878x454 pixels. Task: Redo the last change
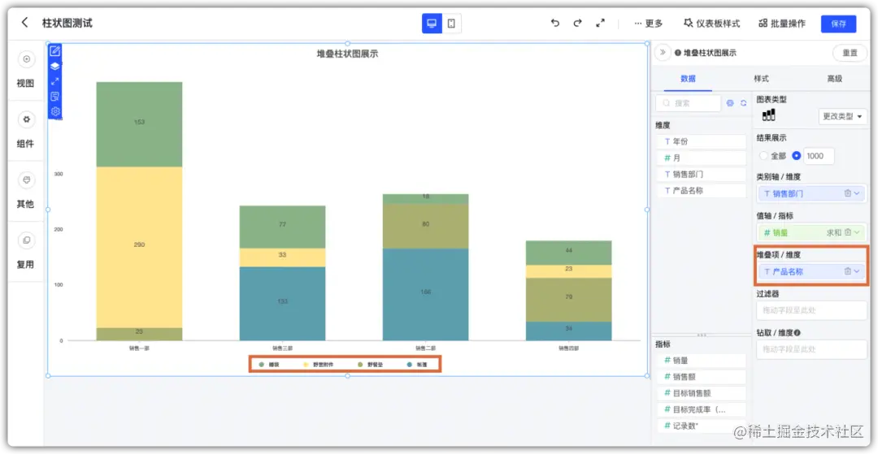(577, 24)
